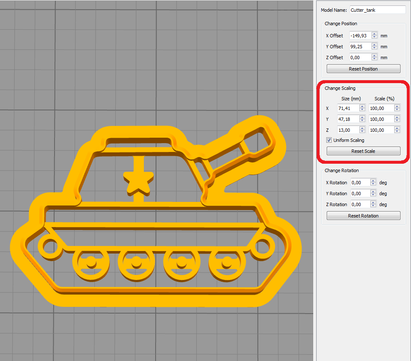Viewport: 411px width, 361px height.
Task: Click the Reset Rotation button
Action: [x=363, y=215]
